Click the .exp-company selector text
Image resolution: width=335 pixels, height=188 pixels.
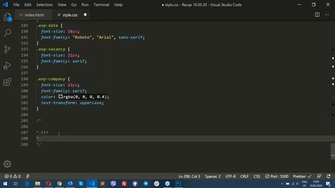[x=51, y=79]
